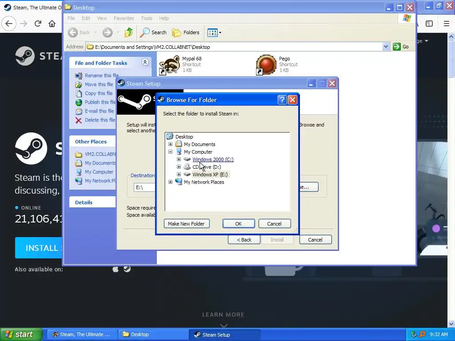Viewport: 455px width, 341px height.
Task: Open My Documents under Other Places
Action: 96,163
